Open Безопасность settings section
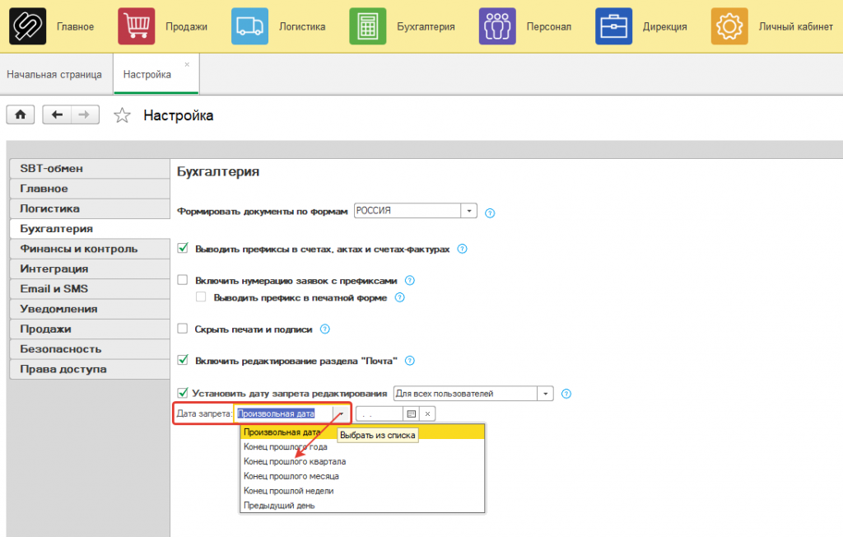 coord(90,349)
